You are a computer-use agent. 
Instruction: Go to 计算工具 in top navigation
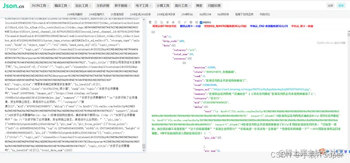coord(163,5)
